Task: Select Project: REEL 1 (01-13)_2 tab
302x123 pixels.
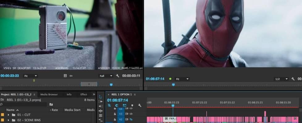Action: 16,94
